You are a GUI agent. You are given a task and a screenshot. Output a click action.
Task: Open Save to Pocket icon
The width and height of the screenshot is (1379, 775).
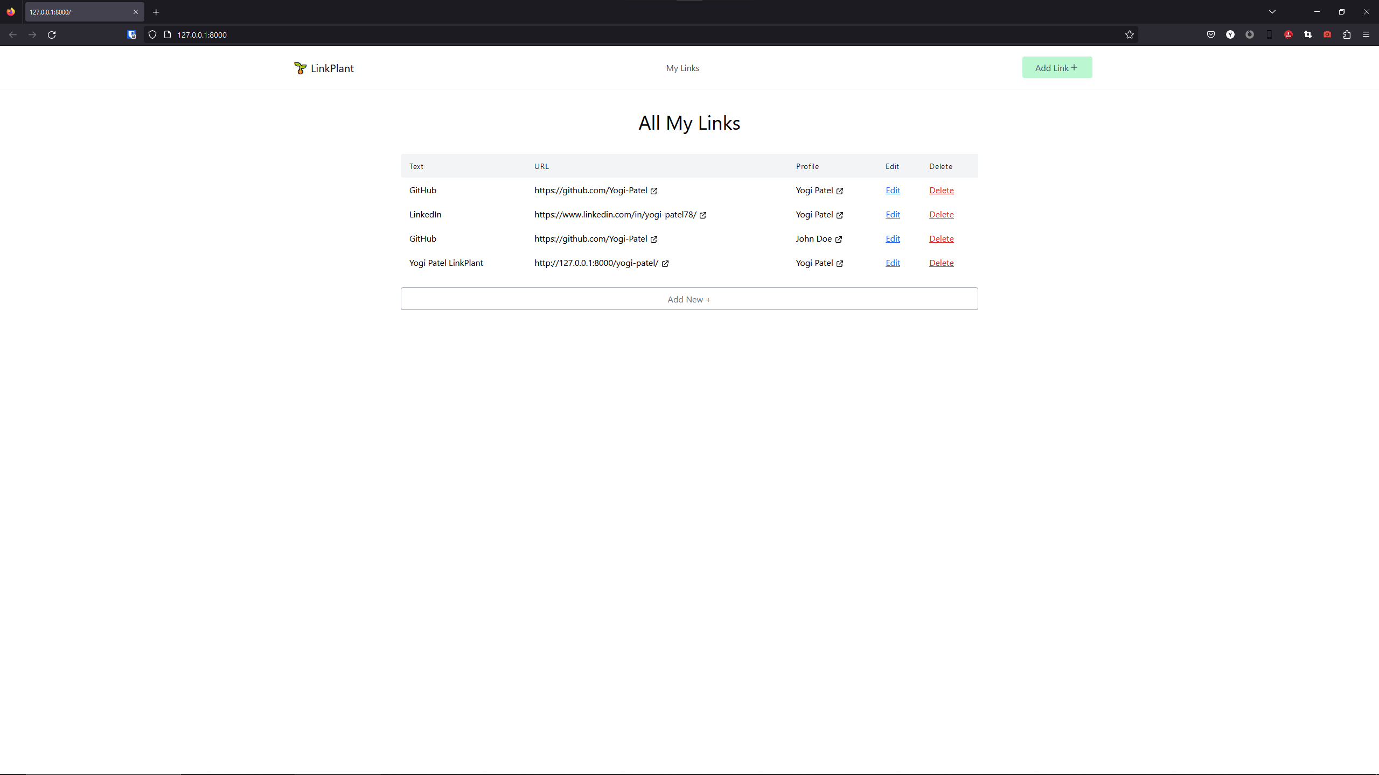click(x=1211, y=35)
